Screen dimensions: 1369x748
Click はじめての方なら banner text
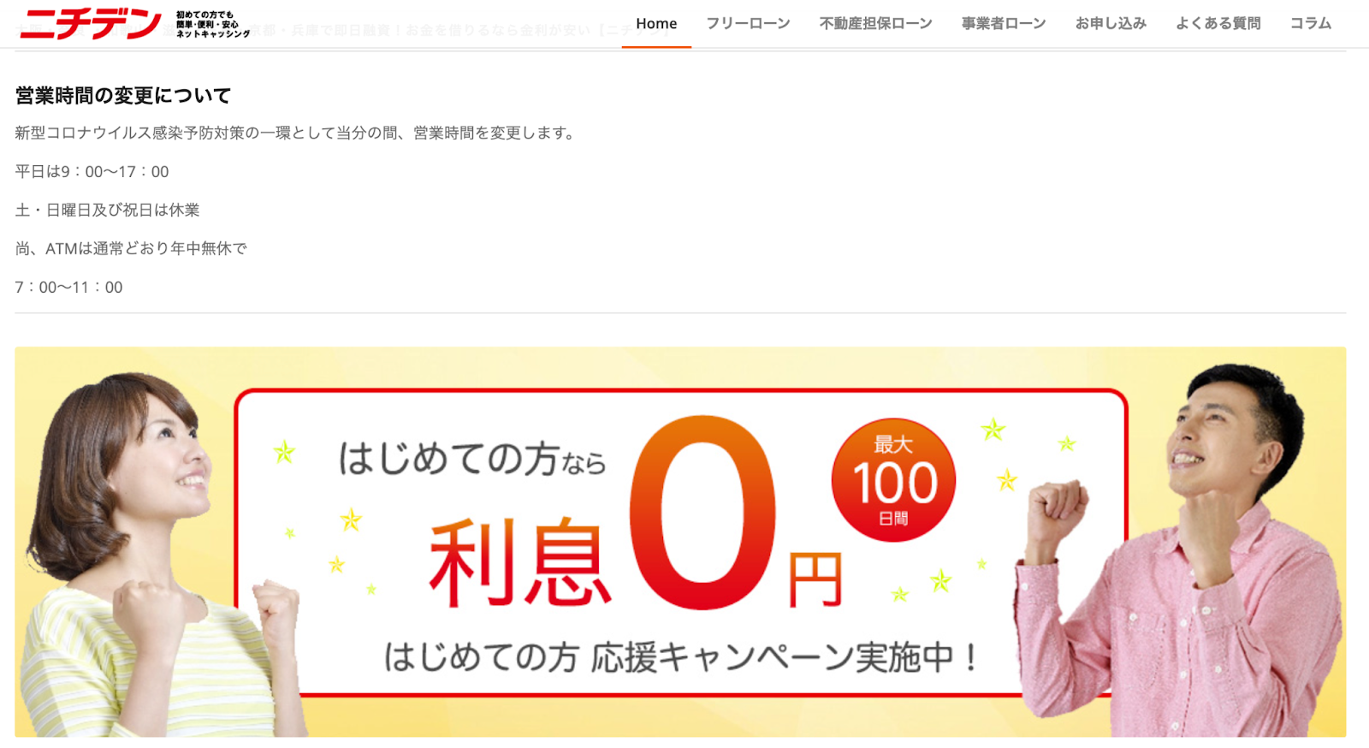click(x=472, y=459)
